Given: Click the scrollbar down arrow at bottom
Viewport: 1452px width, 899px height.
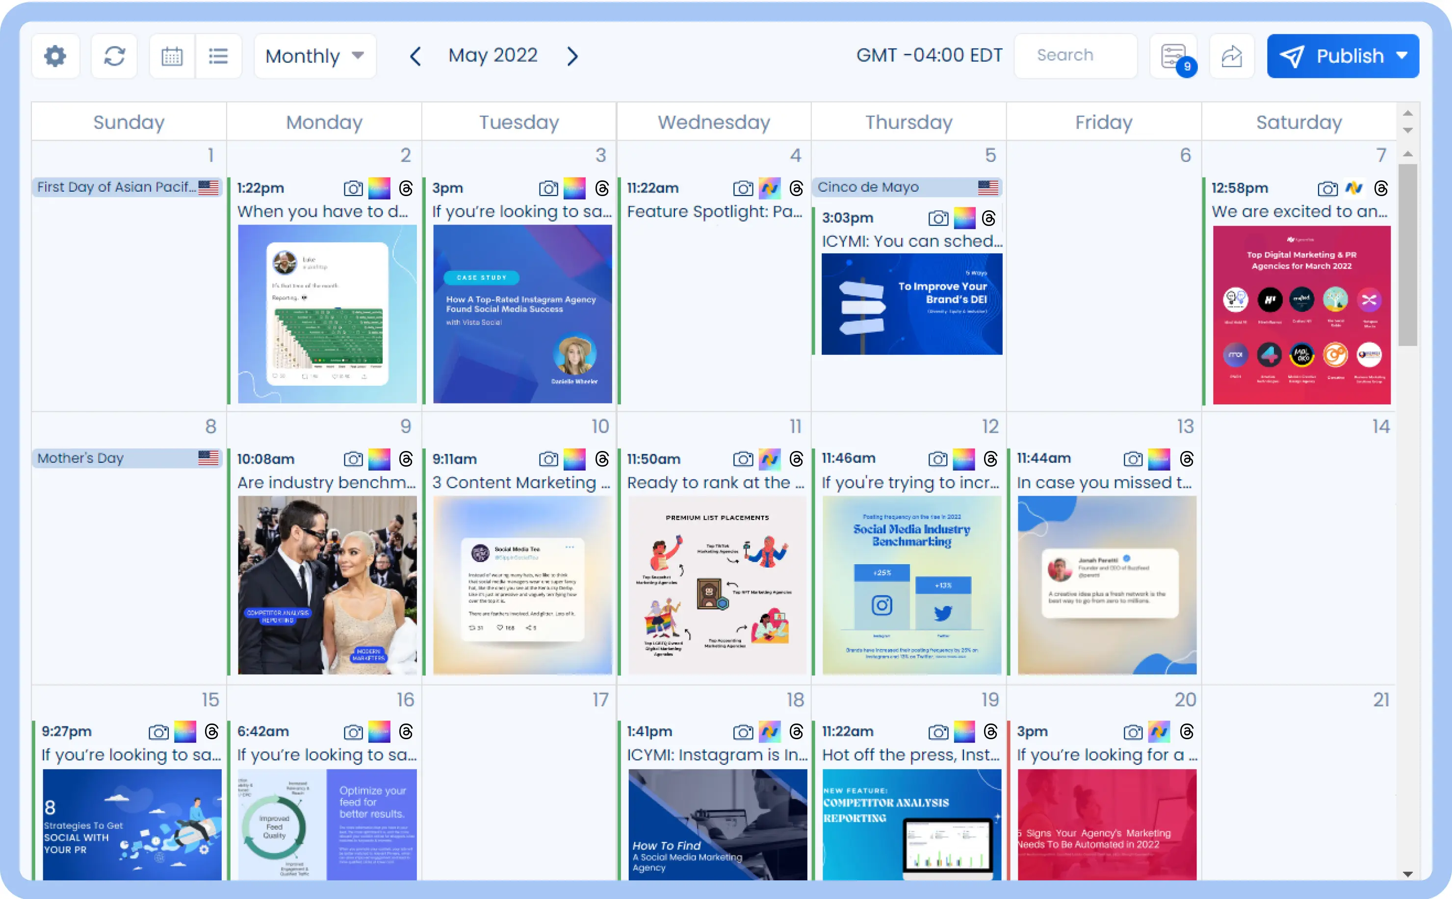Looking at the screenshot, I should (1407, 874).
